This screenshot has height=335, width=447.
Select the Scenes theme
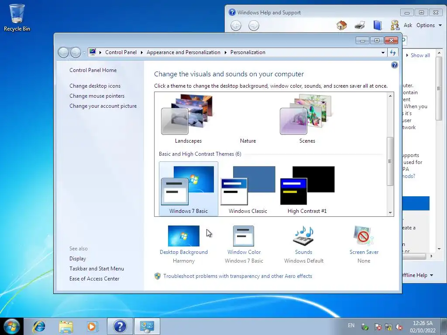307,120
